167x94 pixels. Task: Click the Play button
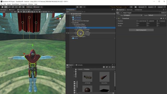pyautogui.click(x=77, y=7)
